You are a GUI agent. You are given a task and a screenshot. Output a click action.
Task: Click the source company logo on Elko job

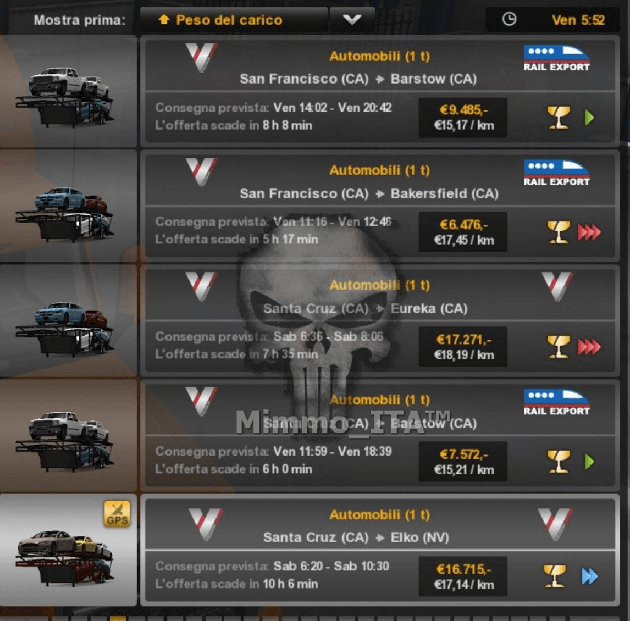[206, 524]
